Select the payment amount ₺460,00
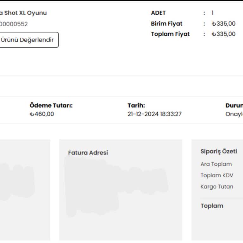Image resolution: width=243 pixels, height=243 pixels. 42,114
